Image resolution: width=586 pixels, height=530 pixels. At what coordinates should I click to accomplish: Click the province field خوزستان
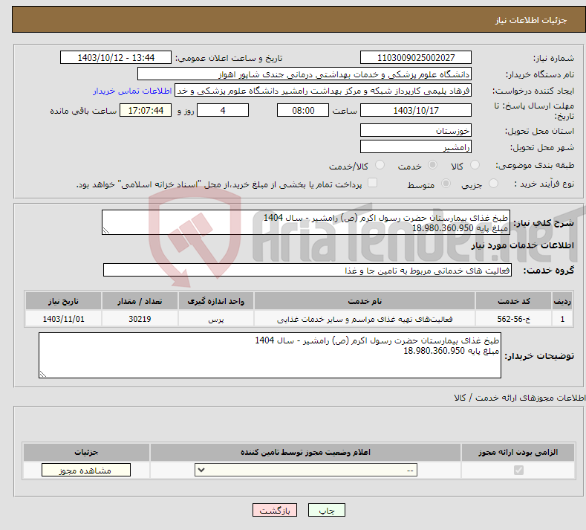coord(416,131)
